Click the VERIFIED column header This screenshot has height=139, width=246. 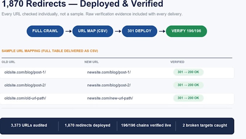(x=177, y=62)
